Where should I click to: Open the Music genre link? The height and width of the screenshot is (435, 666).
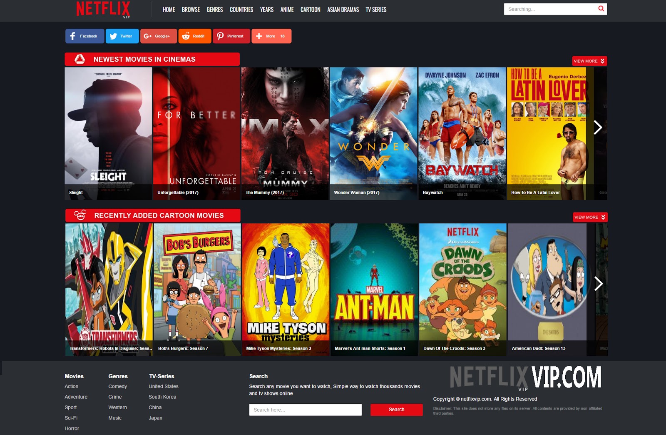pos(115,418)
